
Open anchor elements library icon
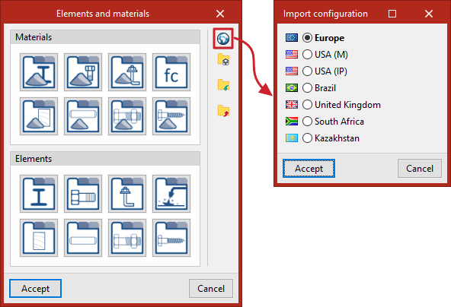point(127,194)
